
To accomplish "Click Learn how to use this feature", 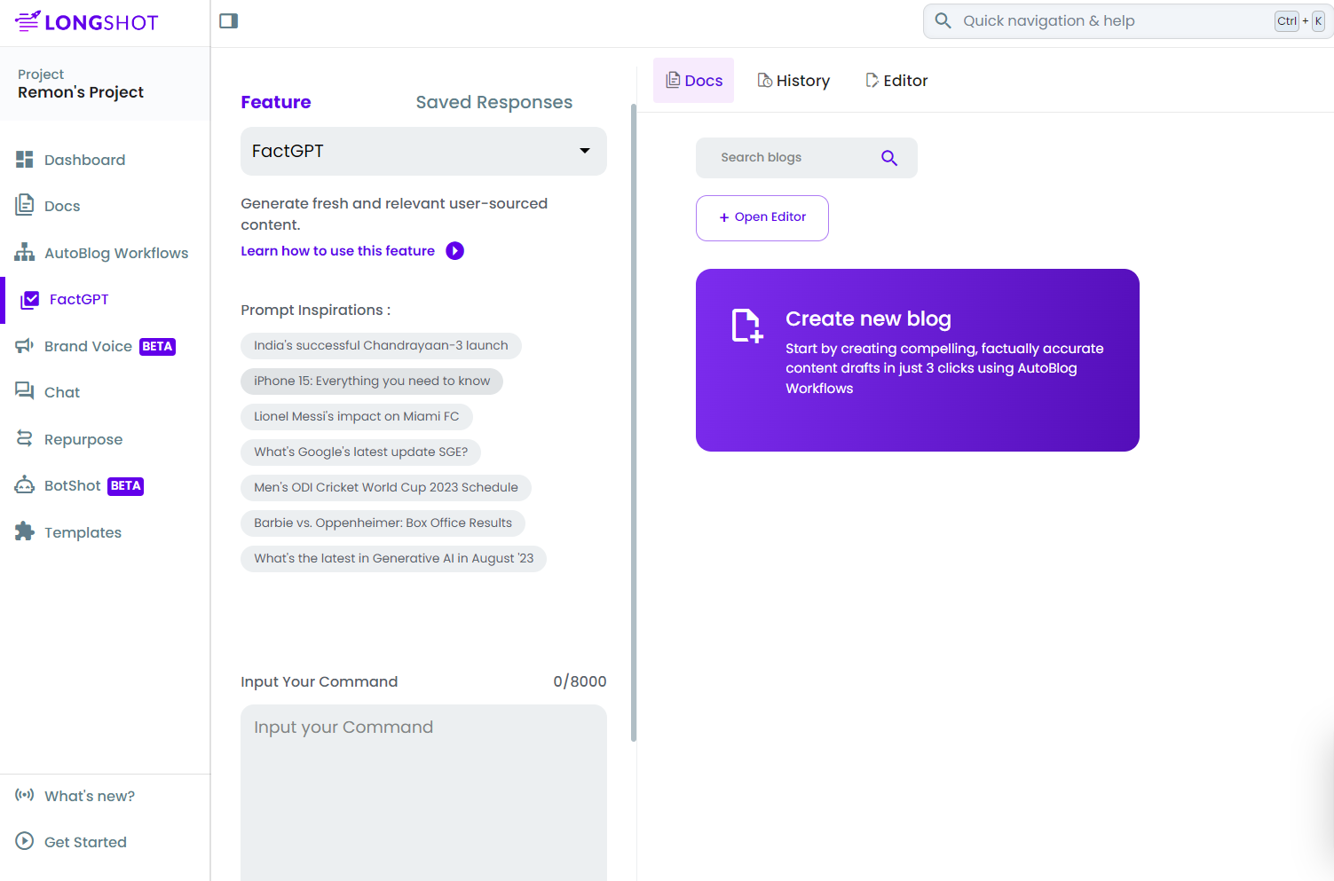I will pyautogui.click(x=337, y=250).
